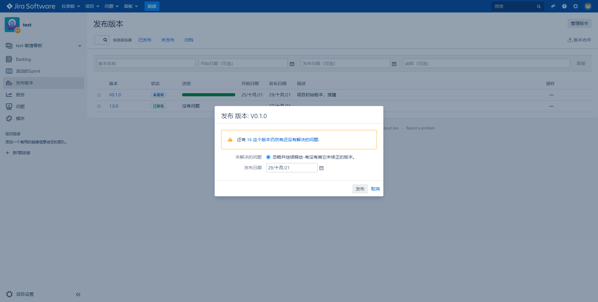Expand the 问题 top menu
Image resolution: width=598 pixels, height=302 pixels.
(112, 6)
